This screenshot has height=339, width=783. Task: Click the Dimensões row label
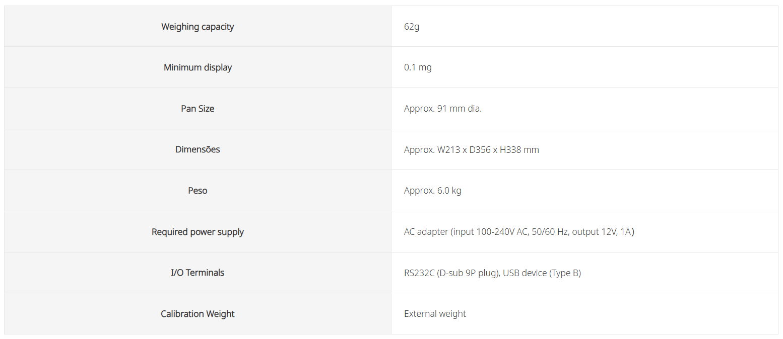click(198, 149)
